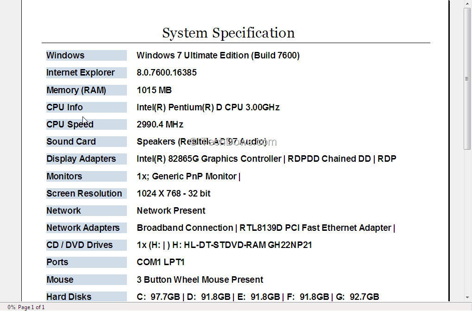The image size is (472, 311).
Task: Click '3 Button Wheel Mouse Present' value
Action: pyautogui.click(x=200, y=279)
